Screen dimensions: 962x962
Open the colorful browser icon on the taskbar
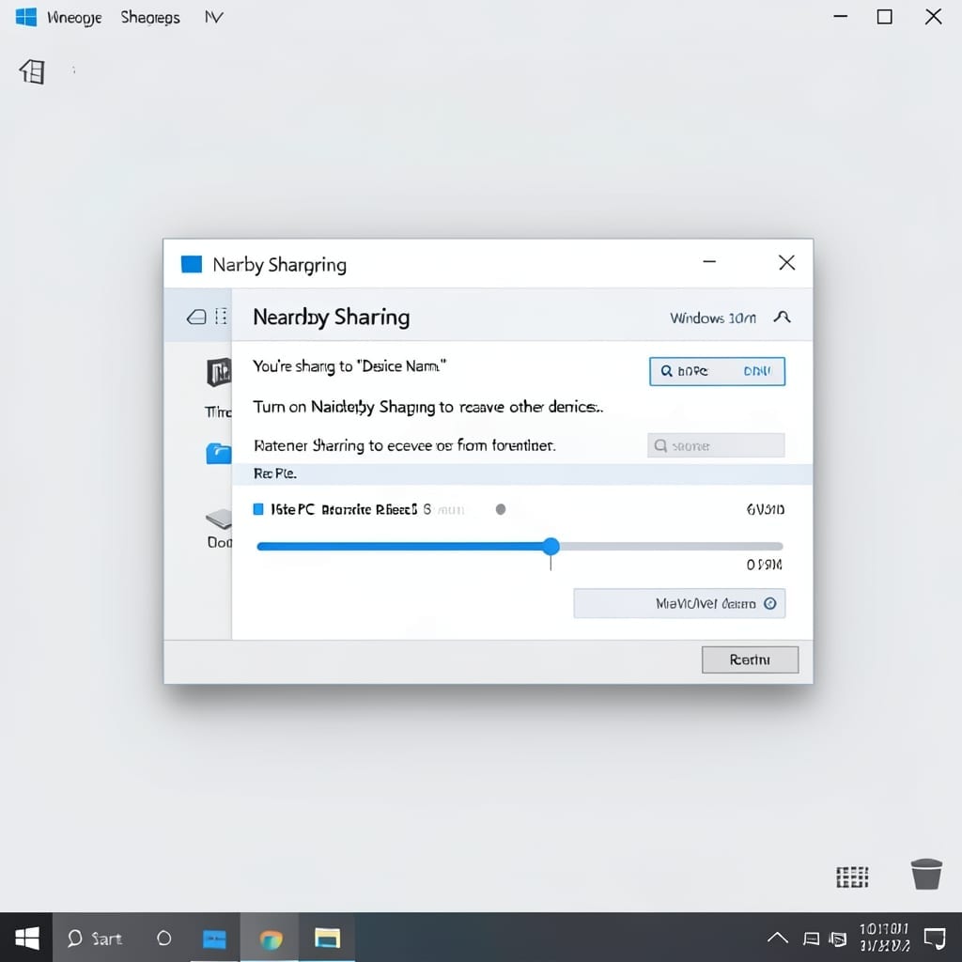pos(271,939)
